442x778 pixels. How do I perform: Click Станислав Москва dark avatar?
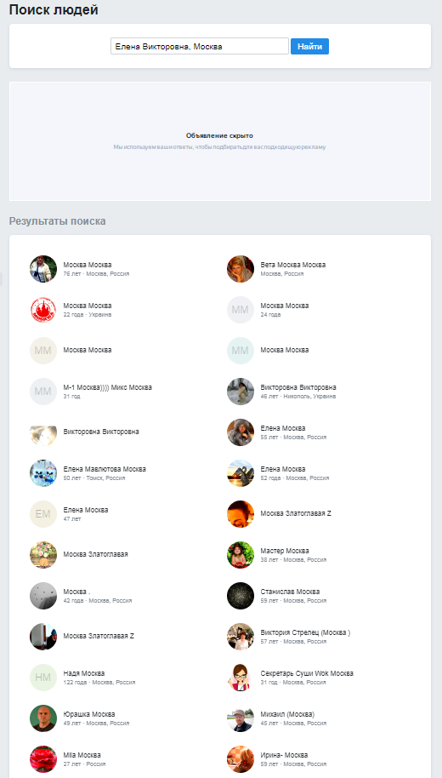tap(241, 595)
